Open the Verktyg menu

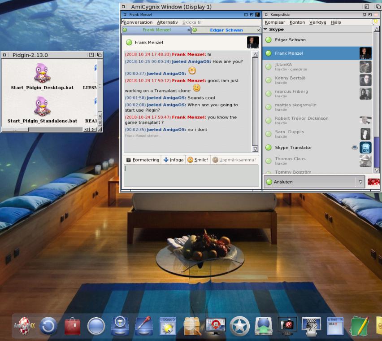[x=318, y=22]
